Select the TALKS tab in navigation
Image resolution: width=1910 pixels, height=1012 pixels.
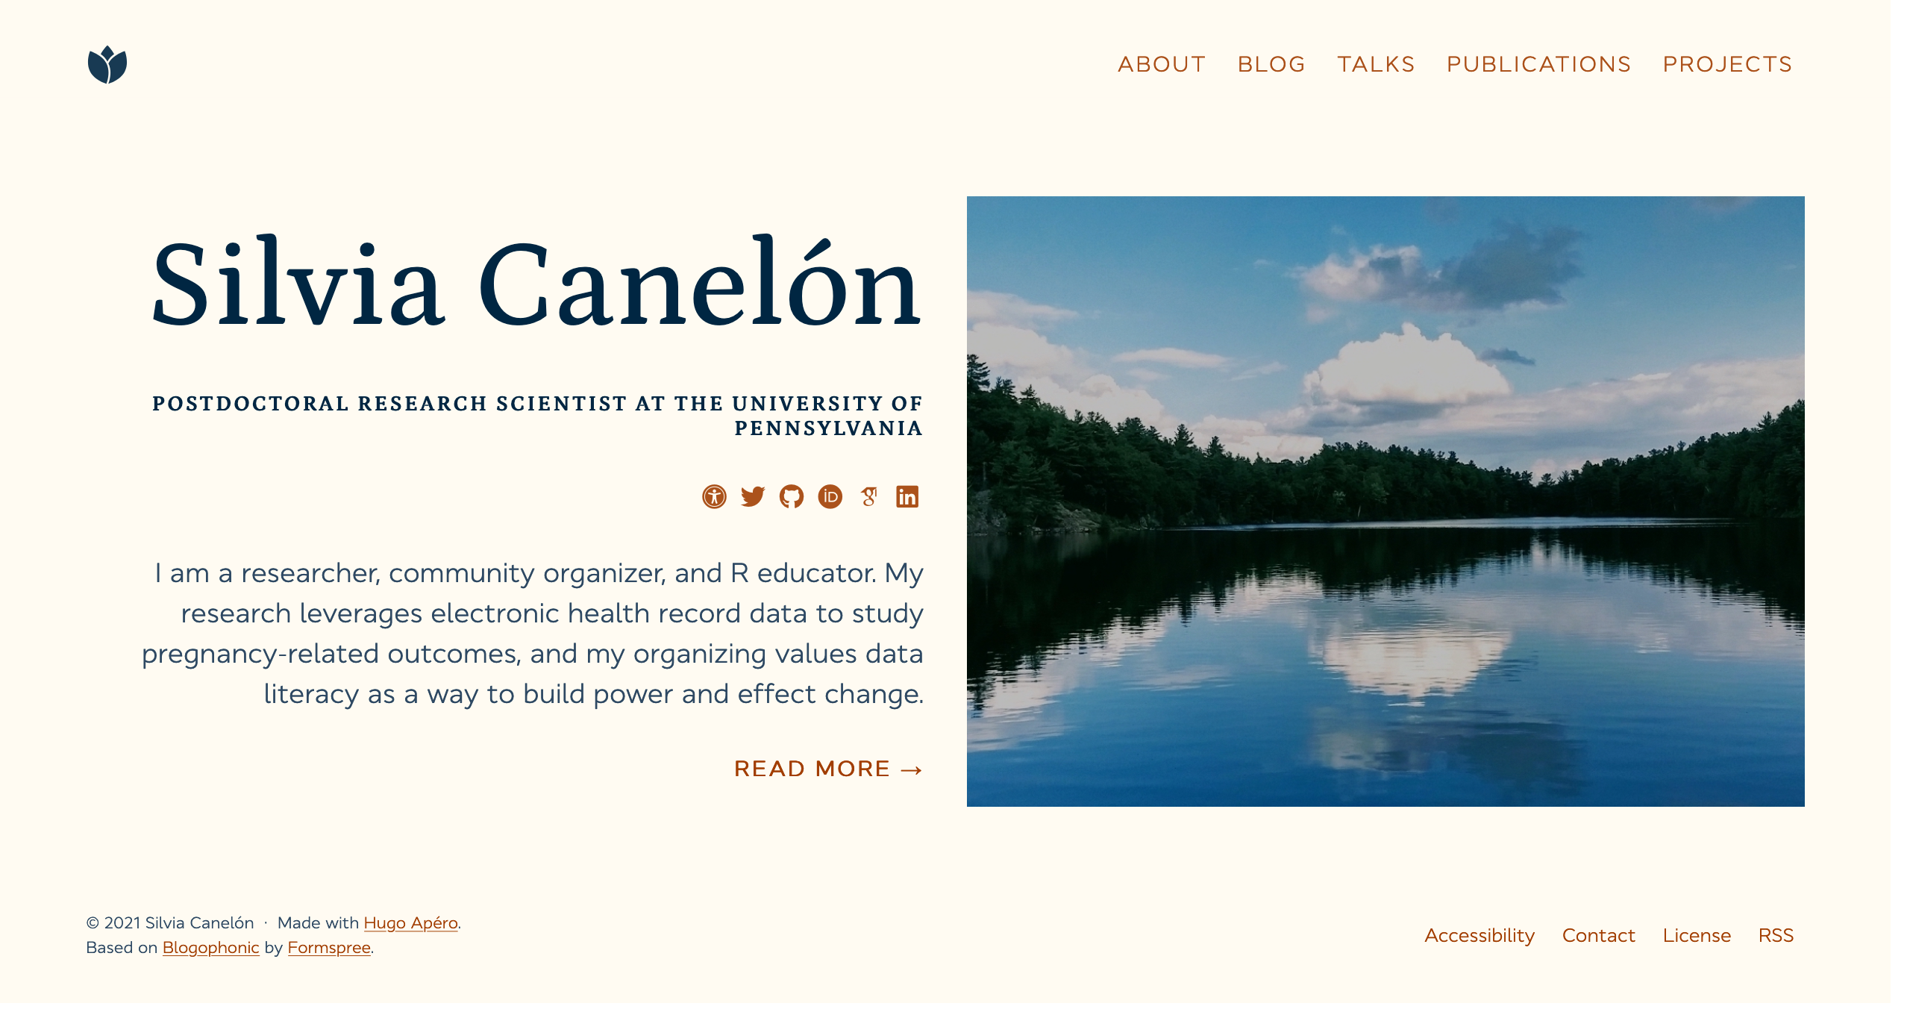(1376, 63)
